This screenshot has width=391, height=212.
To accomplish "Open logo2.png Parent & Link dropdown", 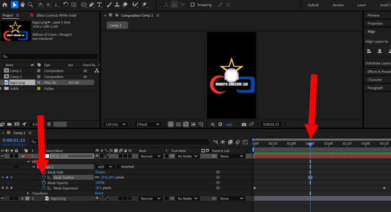I will [231, 198].
